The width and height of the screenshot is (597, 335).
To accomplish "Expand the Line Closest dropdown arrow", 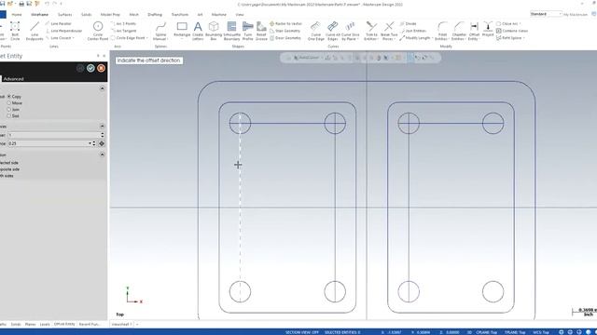I will click(73, 38).
